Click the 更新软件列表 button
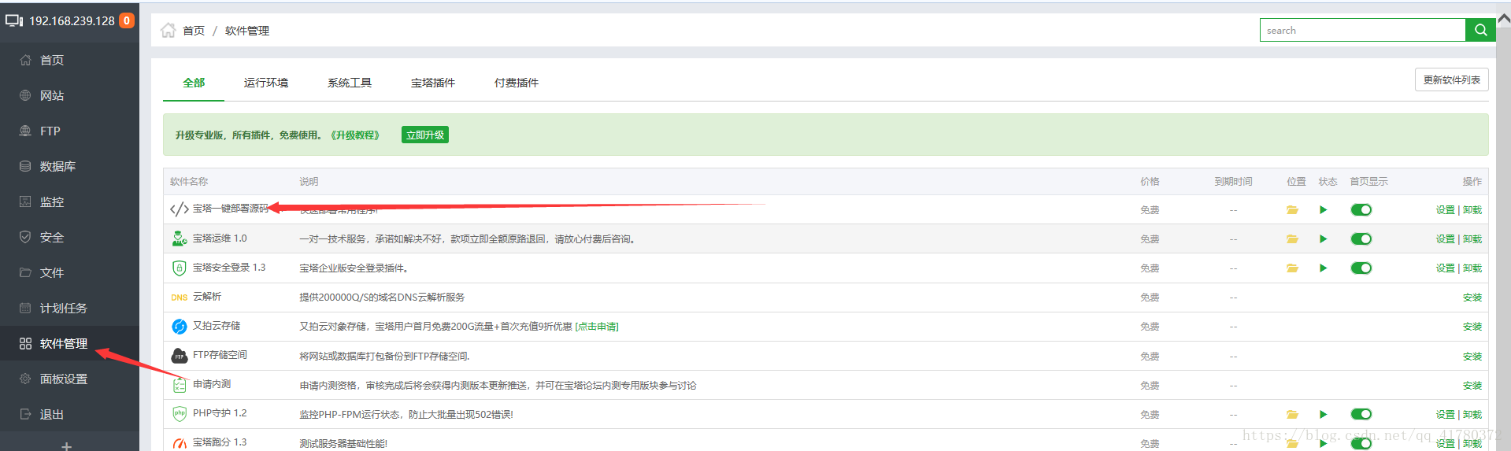The image size is (1511, 451). click(x=1451, y=79)
